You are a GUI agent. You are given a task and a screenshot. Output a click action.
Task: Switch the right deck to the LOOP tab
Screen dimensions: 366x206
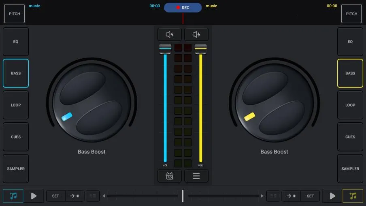point(350,105)
